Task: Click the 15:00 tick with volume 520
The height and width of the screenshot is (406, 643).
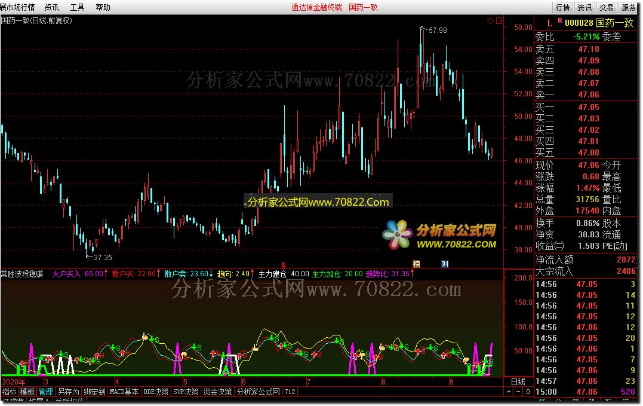Action: coord(586,392)
